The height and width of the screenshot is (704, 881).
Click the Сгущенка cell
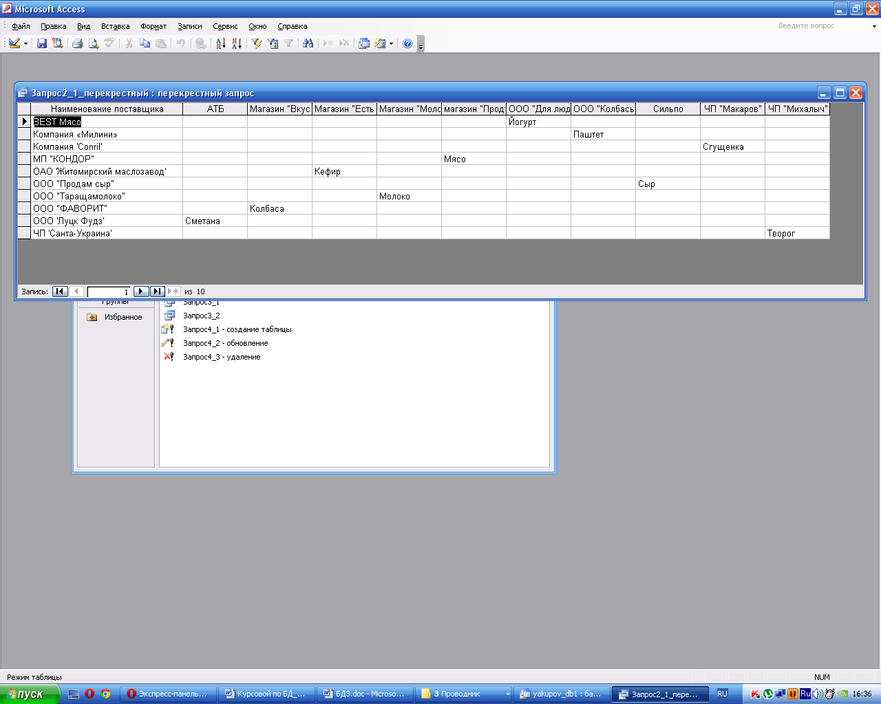[x=732, y=146]
